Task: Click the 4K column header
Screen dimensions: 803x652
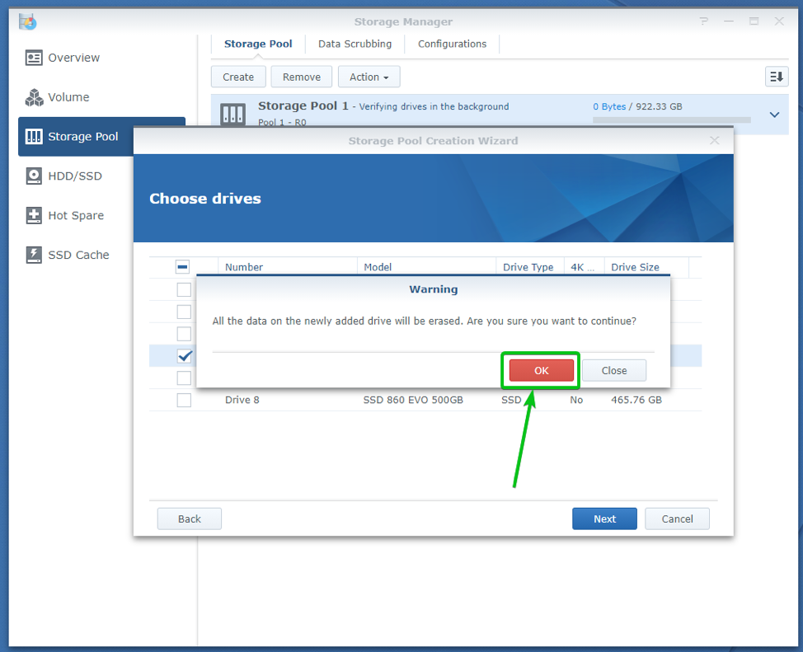Action: 584,267
